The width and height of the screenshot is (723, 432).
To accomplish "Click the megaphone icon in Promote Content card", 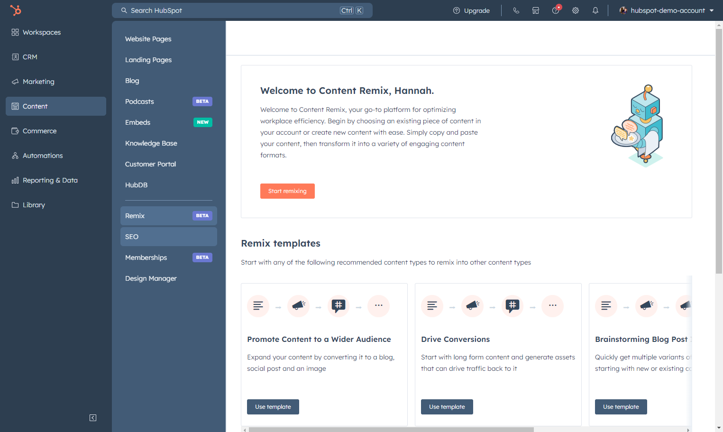I will pyautogui.click(x=298, y=306).
